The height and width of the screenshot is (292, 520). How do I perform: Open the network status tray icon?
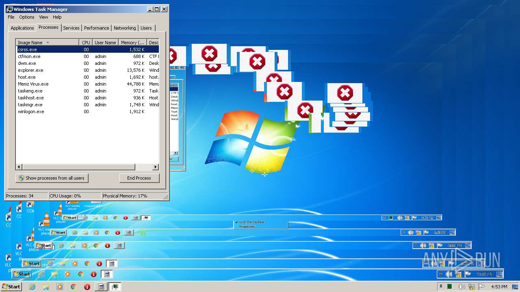point(472,287)
